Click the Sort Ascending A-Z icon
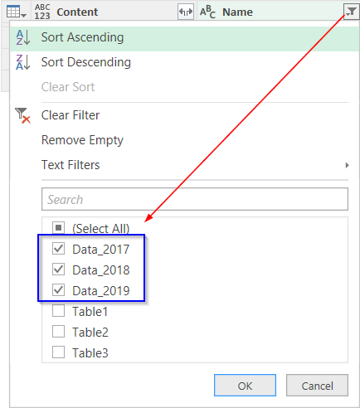 pos(23,37)
